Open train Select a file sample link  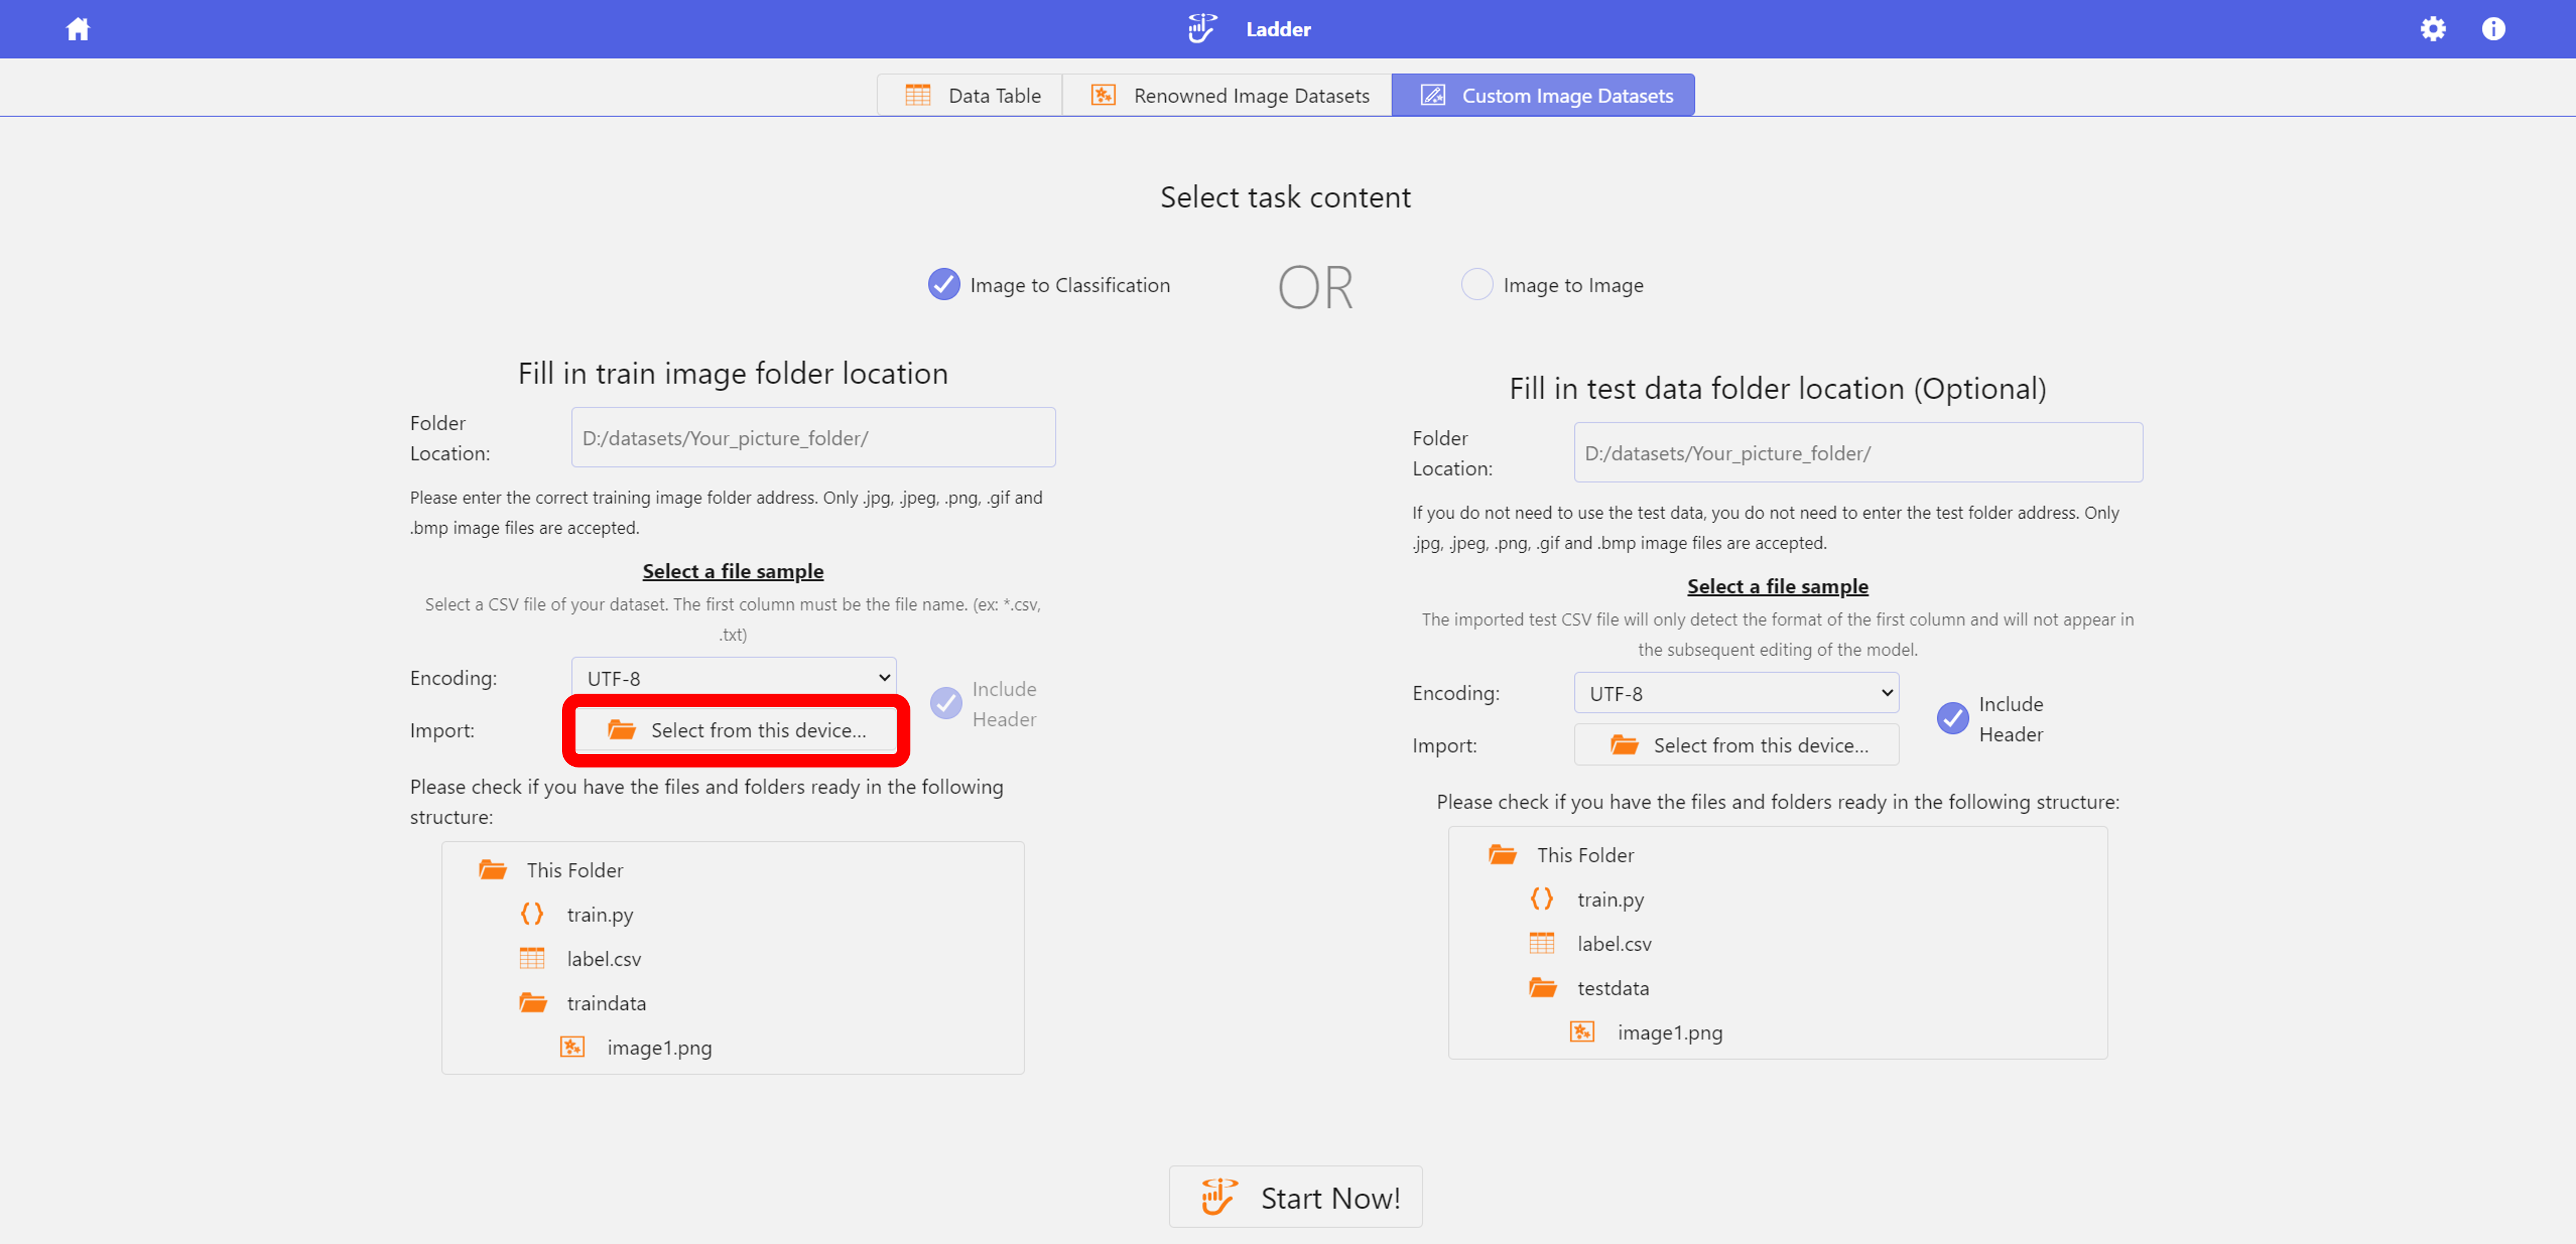pos(733,571)
